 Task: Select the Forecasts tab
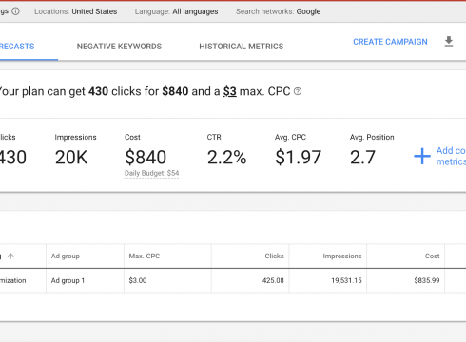coord(17,47)
